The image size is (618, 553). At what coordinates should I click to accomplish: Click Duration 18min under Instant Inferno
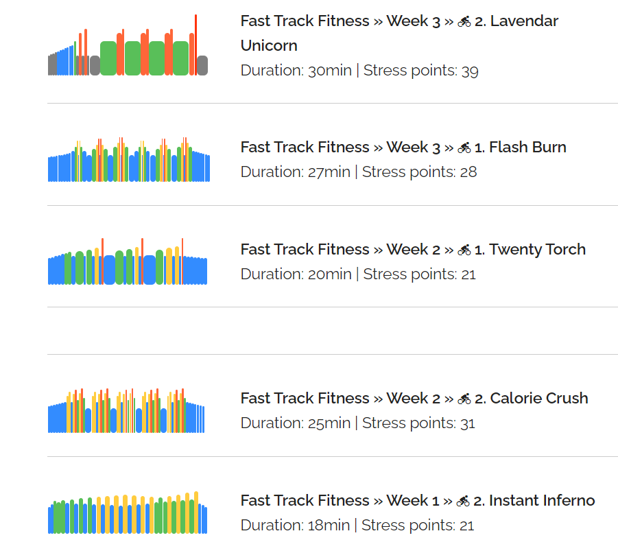295,526
